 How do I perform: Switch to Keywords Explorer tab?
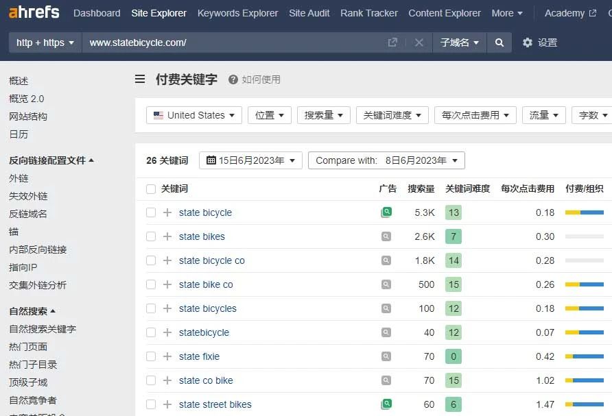point(237,13)
